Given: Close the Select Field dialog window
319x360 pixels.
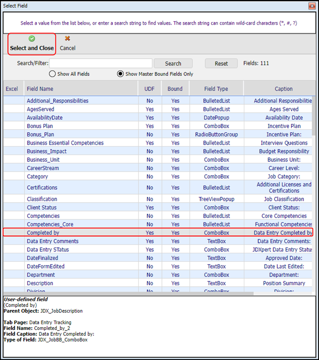Looking at the screenshot, I should [x=312, y=6].
